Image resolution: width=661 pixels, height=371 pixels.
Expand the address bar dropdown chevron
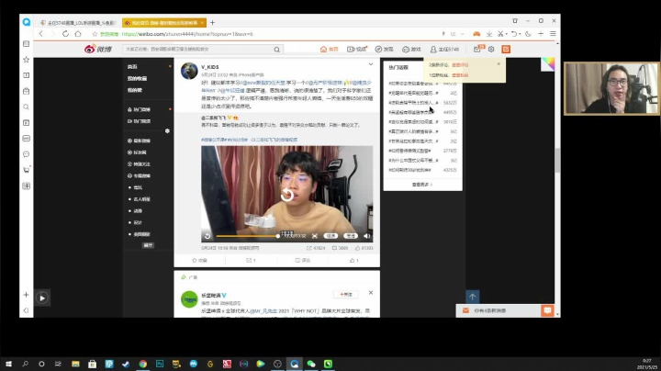[x=463, y=34]
